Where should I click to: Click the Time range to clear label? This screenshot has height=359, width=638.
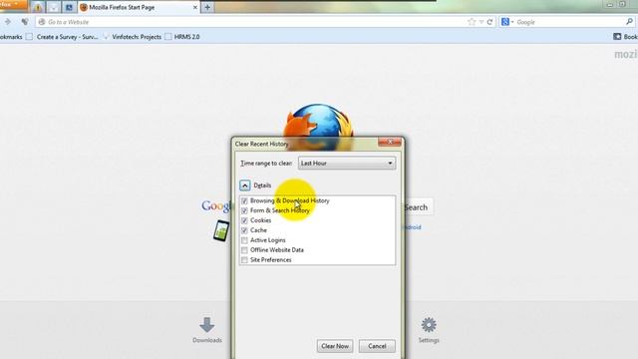click(266, 164)
